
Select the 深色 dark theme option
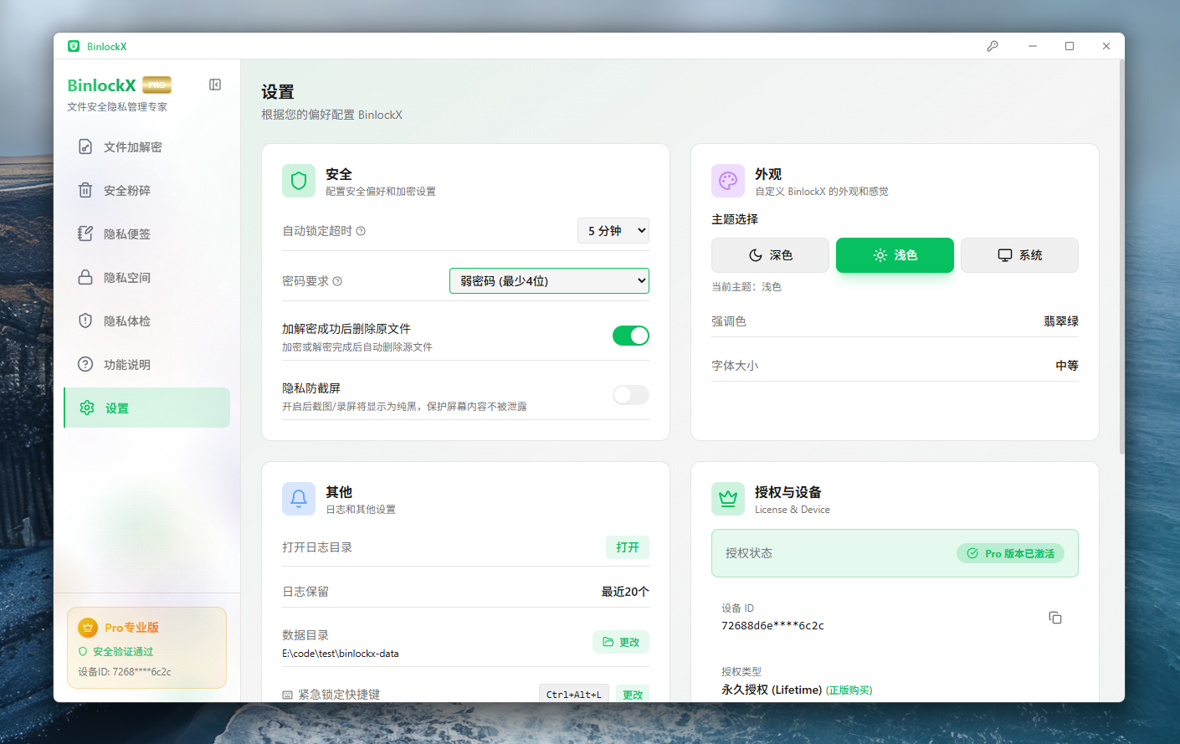click(x=770, y=255)
